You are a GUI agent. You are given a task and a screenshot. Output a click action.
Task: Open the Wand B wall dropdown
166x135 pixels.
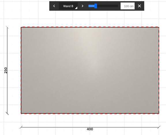[68, 6]
